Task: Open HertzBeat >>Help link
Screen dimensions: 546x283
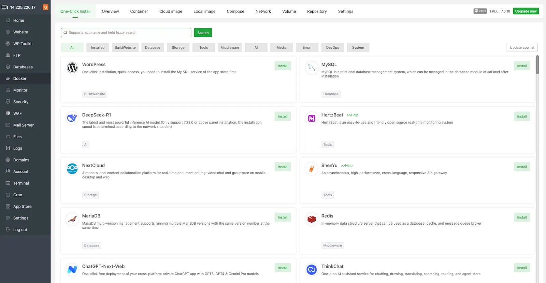Action: coord(353,115)
